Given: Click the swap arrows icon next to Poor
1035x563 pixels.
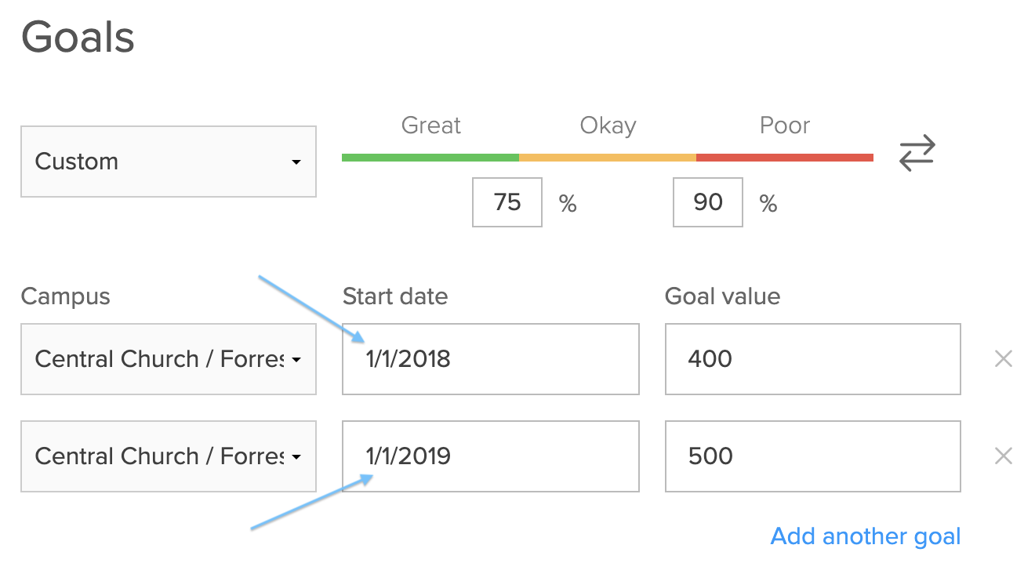Looking at the screenshot, I should (916, 153).
